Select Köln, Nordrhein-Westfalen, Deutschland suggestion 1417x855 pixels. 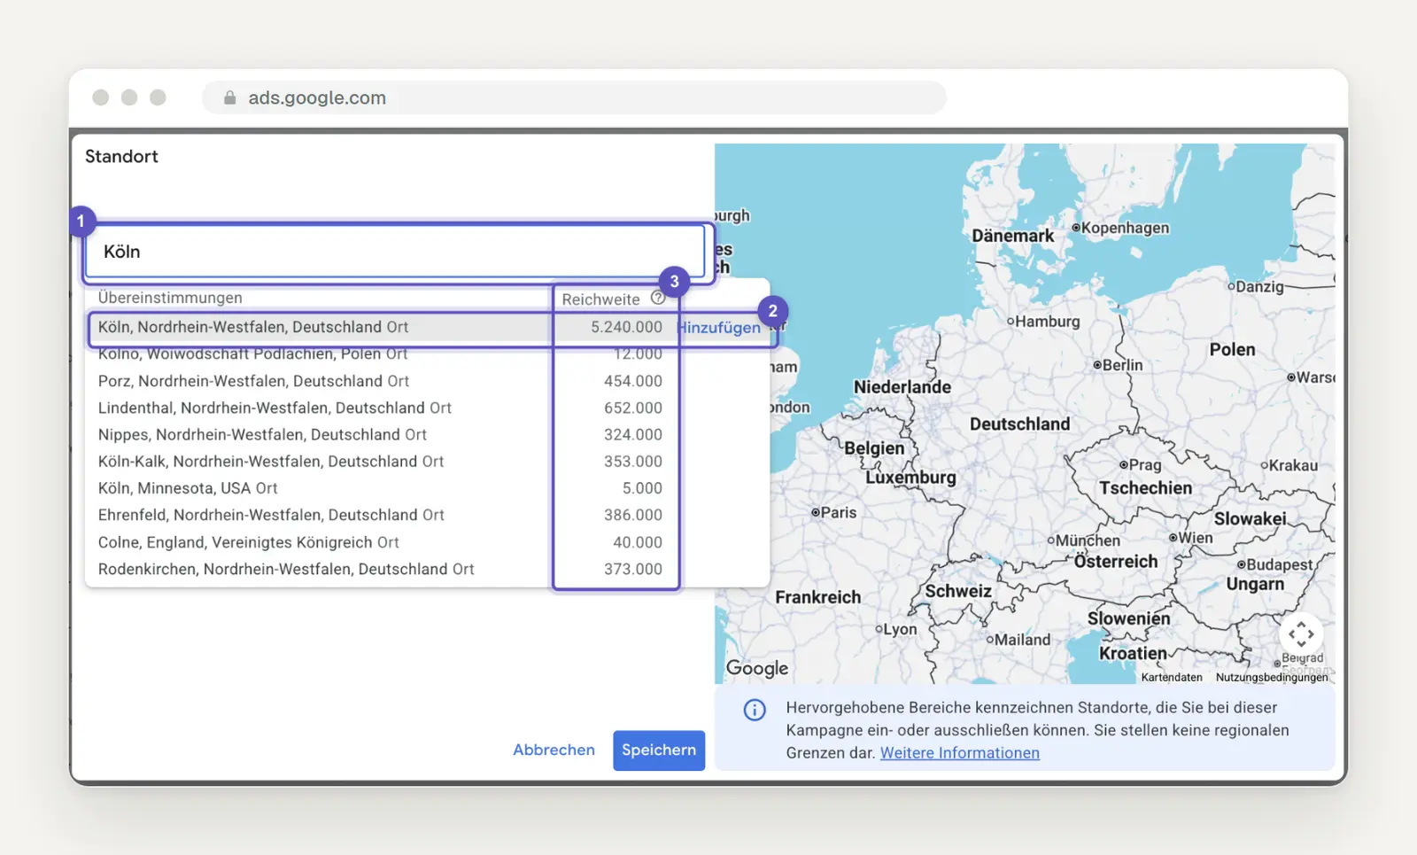click(253, 327)
